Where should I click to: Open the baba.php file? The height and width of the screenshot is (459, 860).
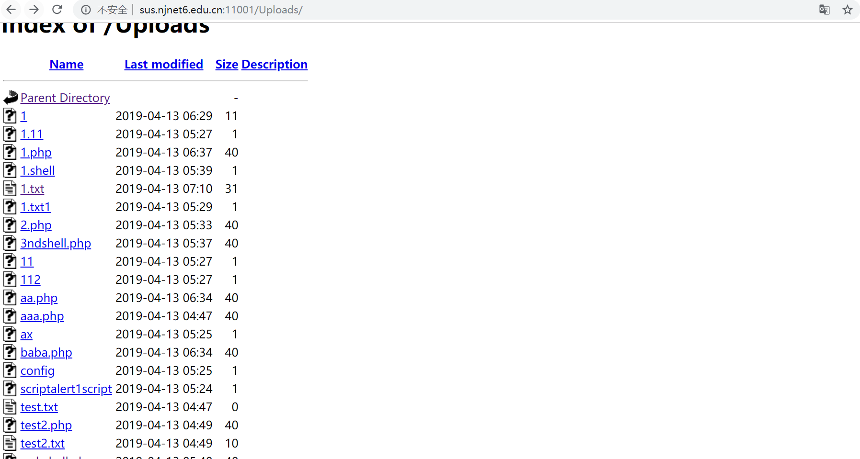pyautogui.click(x=46, y=352)
